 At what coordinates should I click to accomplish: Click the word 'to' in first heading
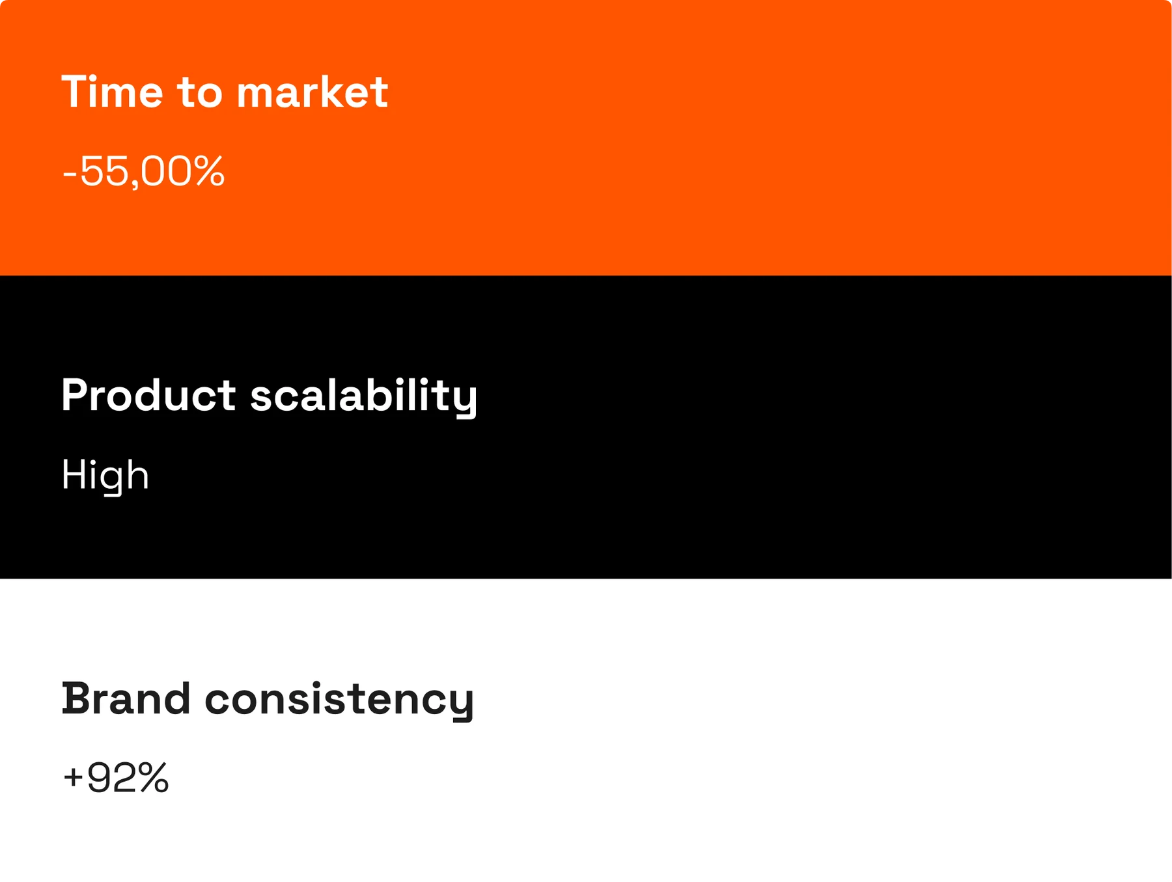point(200,92)
